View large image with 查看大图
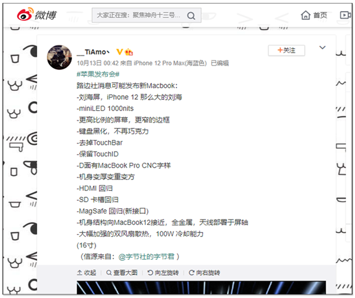 [x=122, y=273]
